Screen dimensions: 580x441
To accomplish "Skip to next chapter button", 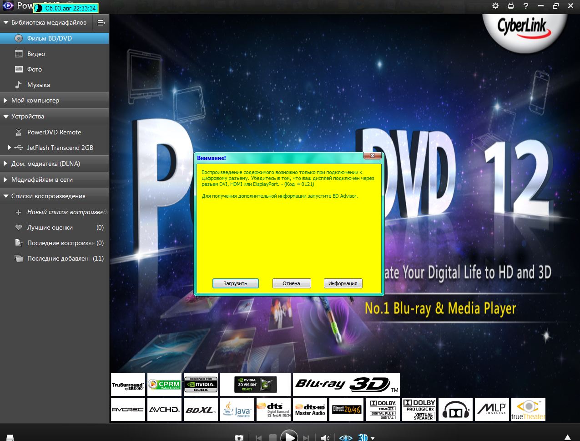I will pyautogui.click(x=306, y=438).
